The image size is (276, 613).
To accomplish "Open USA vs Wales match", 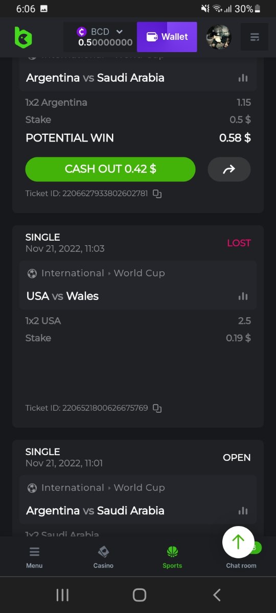I will pos(62,296).
